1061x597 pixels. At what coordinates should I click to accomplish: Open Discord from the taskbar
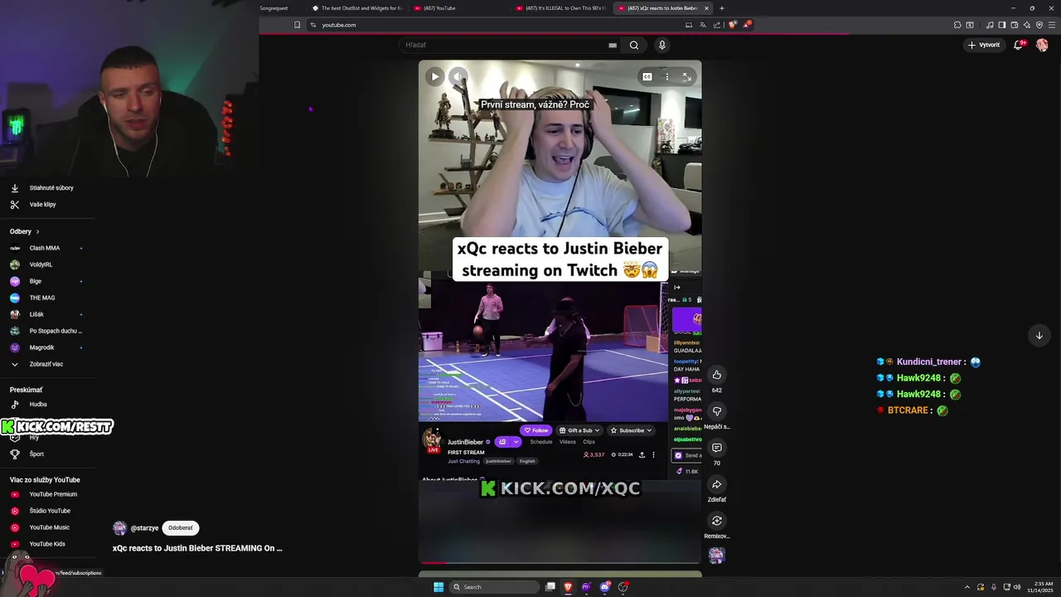click(604, 587)
